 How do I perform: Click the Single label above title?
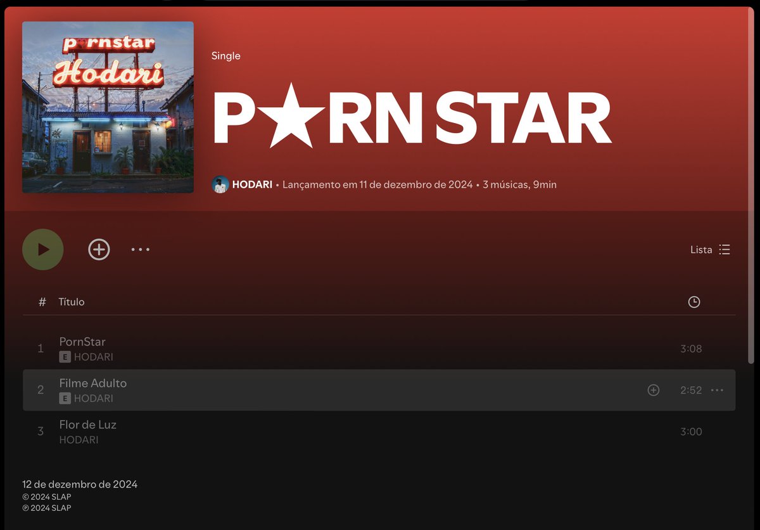pyautogui.click(x=226, y=56)
